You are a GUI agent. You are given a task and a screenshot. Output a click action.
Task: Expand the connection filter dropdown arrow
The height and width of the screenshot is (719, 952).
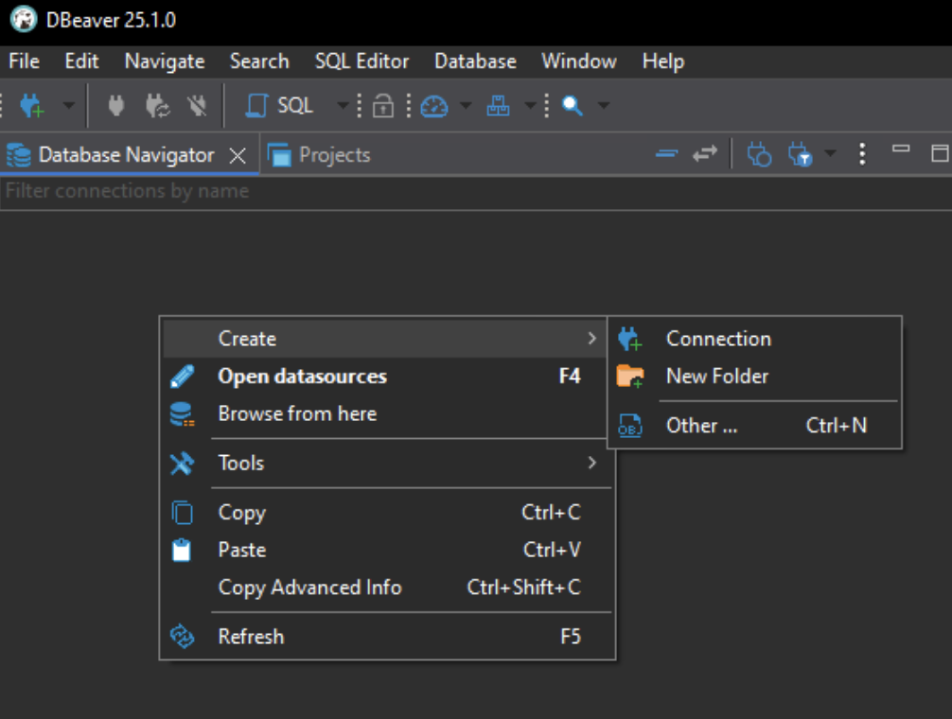[830, 153]
